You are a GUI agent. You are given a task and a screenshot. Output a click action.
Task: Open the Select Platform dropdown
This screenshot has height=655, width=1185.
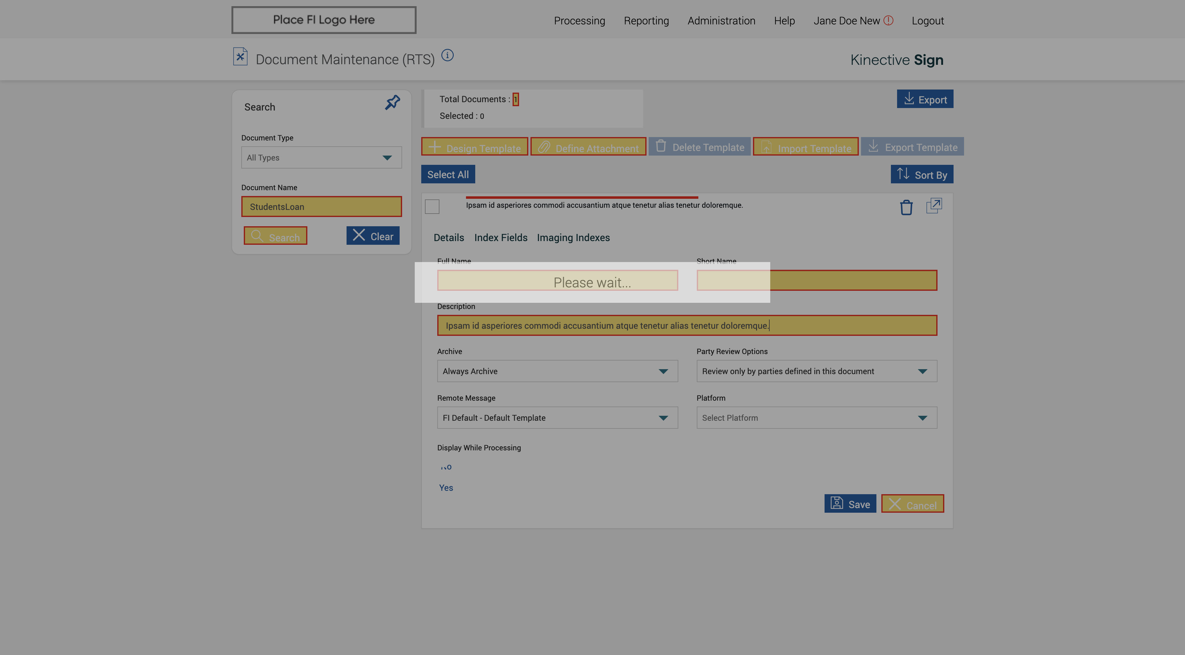coord(816,418)
